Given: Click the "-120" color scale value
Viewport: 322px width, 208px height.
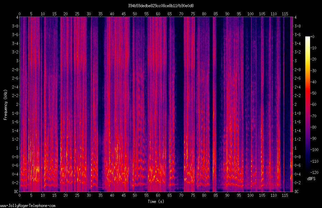Looking at the screenshot, I should (x=314, y=173).
